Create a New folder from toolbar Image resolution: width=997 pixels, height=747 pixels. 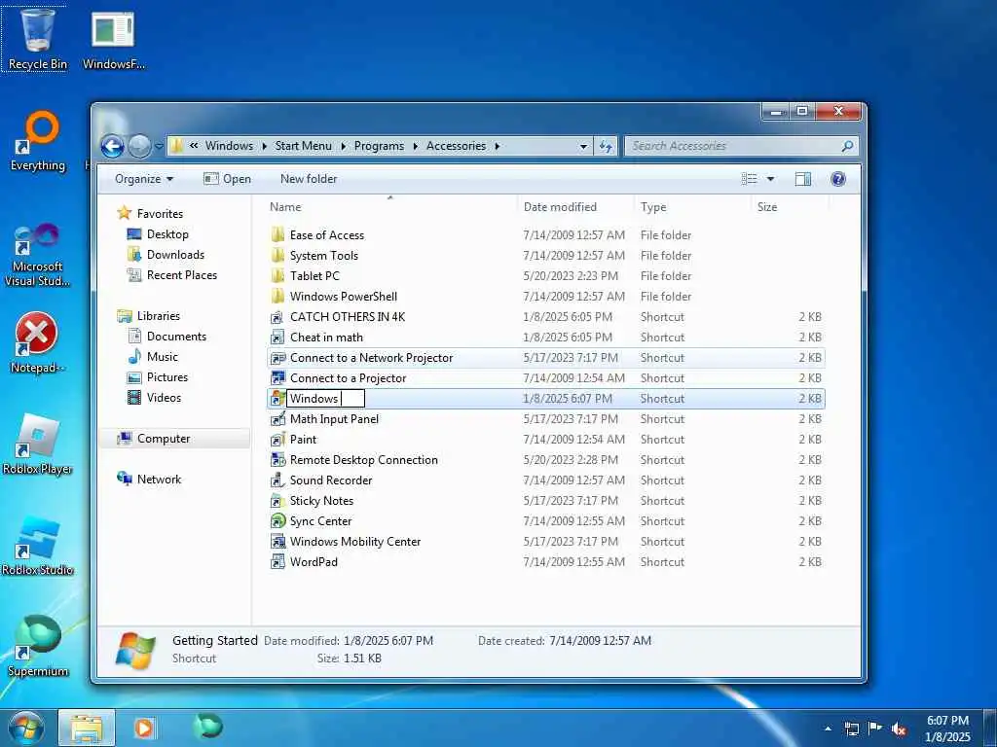tap(309, 179)
